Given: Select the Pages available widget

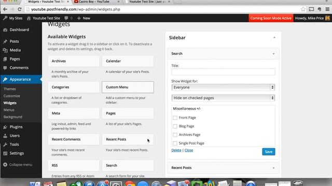Looking at the screenshot, I should tap(128, 113).
